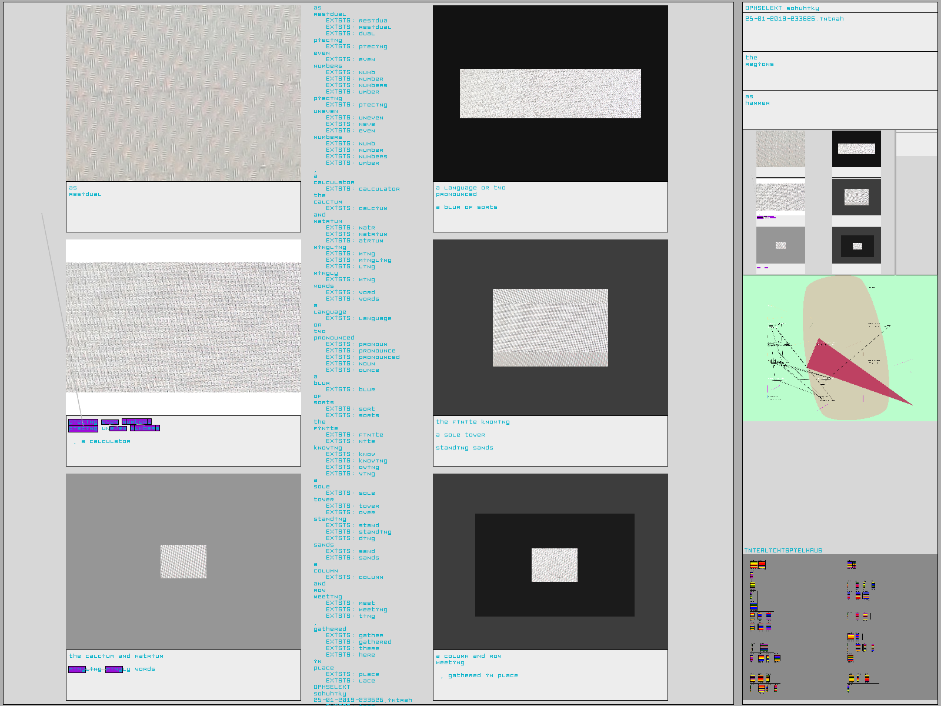Click the 'as hammer' text box

click(839, 109)
